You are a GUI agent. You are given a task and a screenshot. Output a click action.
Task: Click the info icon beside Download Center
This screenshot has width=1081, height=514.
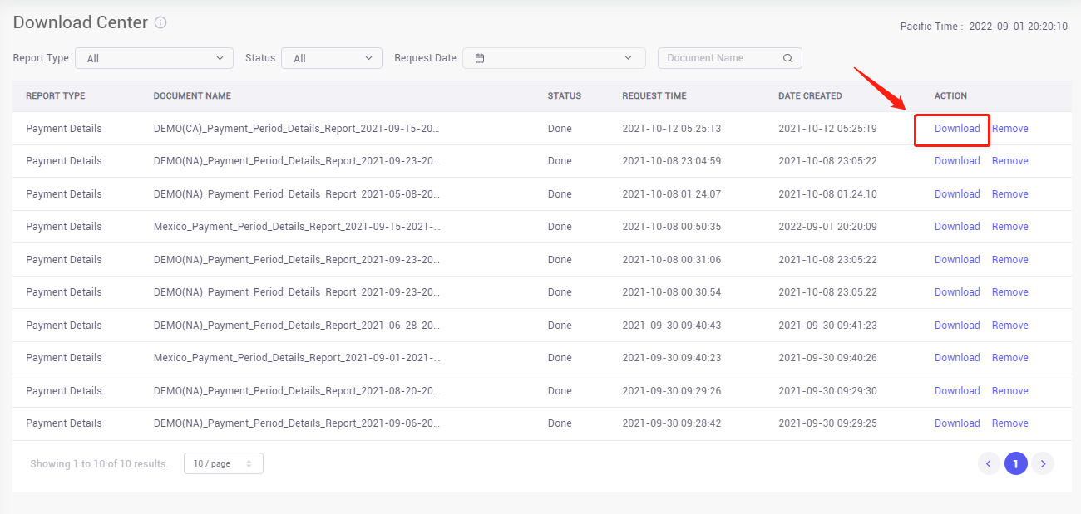(x=160, y=22)
